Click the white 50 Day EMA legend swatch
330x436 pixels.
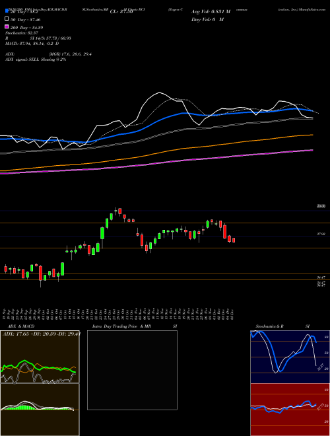coord(7,19)
